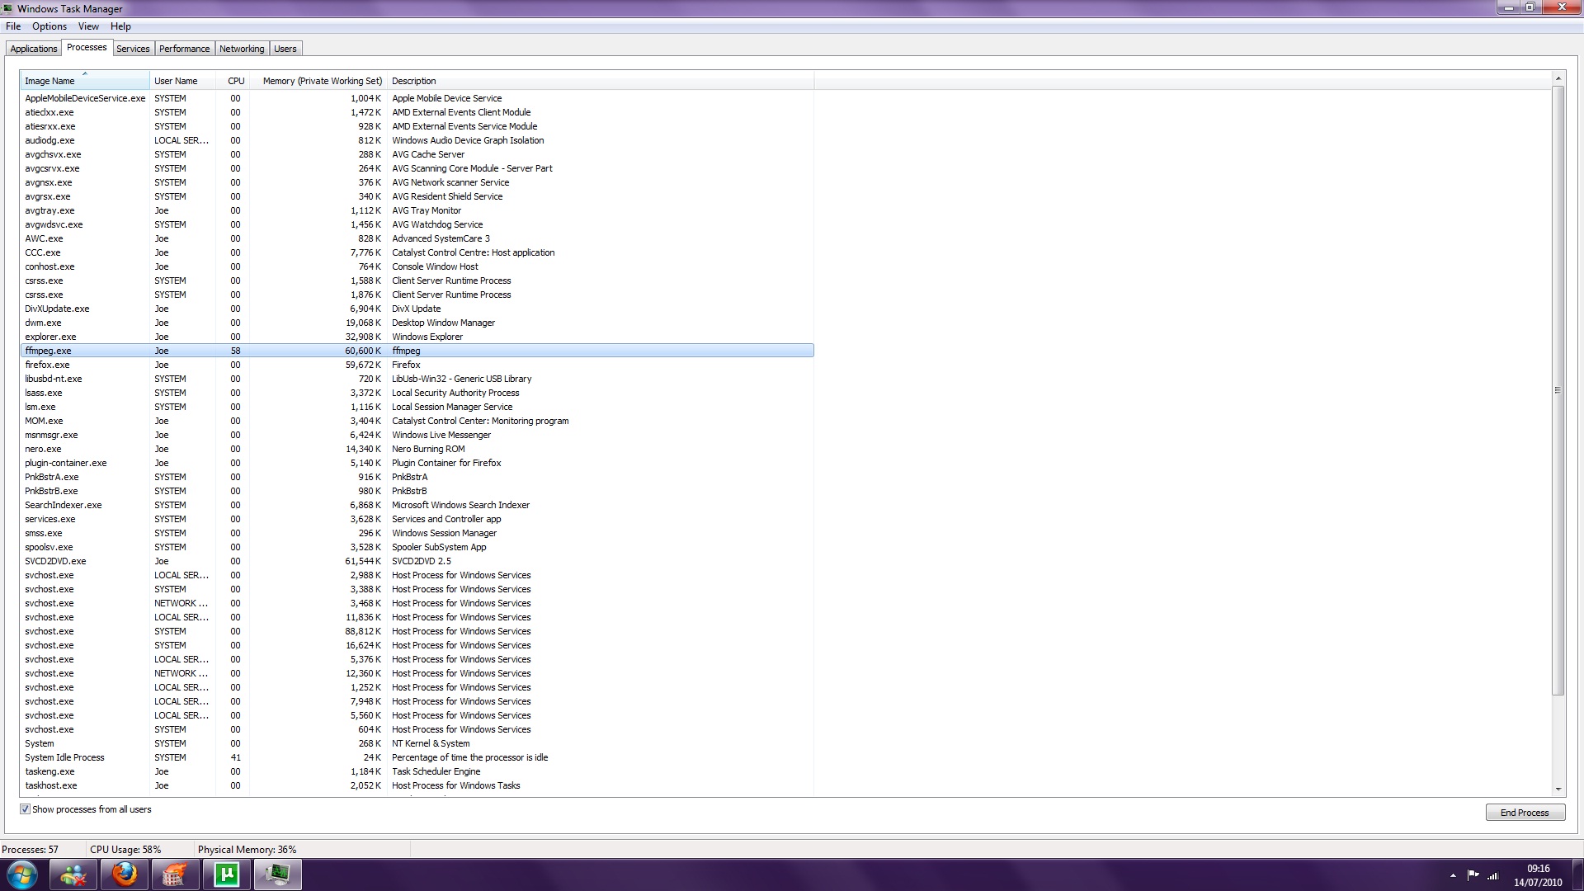Select the conhost.exe process
This screenshot has height=891, width=1584.
(x=417, y=266)
